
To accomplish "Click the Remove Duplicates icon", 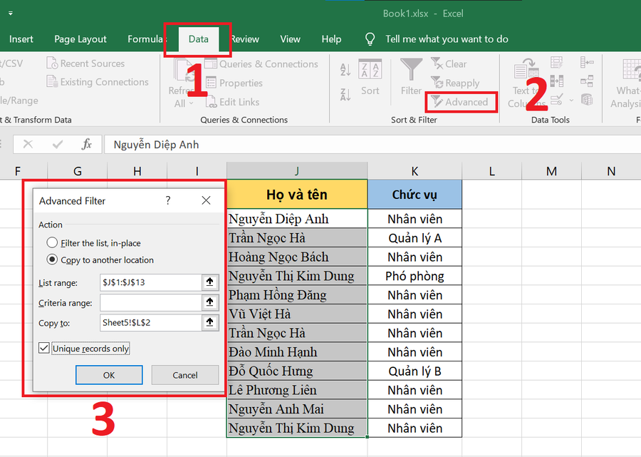I will 556,81.
